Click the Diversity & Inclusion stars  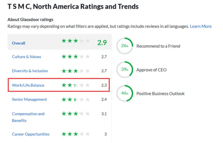click(x=76, y=71)
